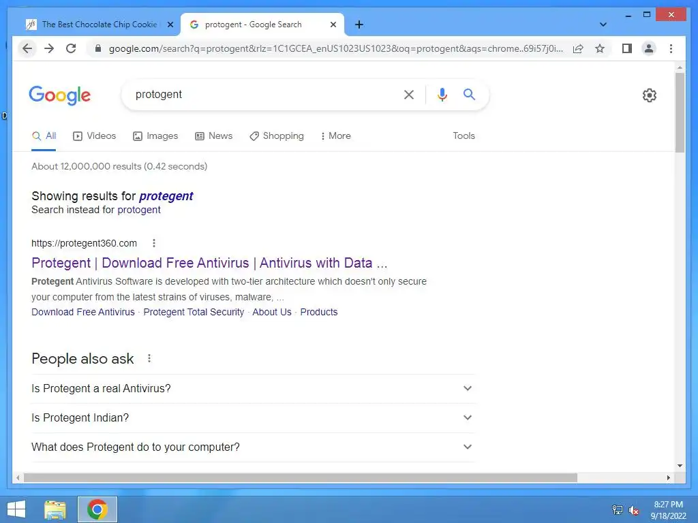Click the vertical scrollbar thumb
Image resolution: width=698 pixels, height=523 pixels.
point(680,113)
